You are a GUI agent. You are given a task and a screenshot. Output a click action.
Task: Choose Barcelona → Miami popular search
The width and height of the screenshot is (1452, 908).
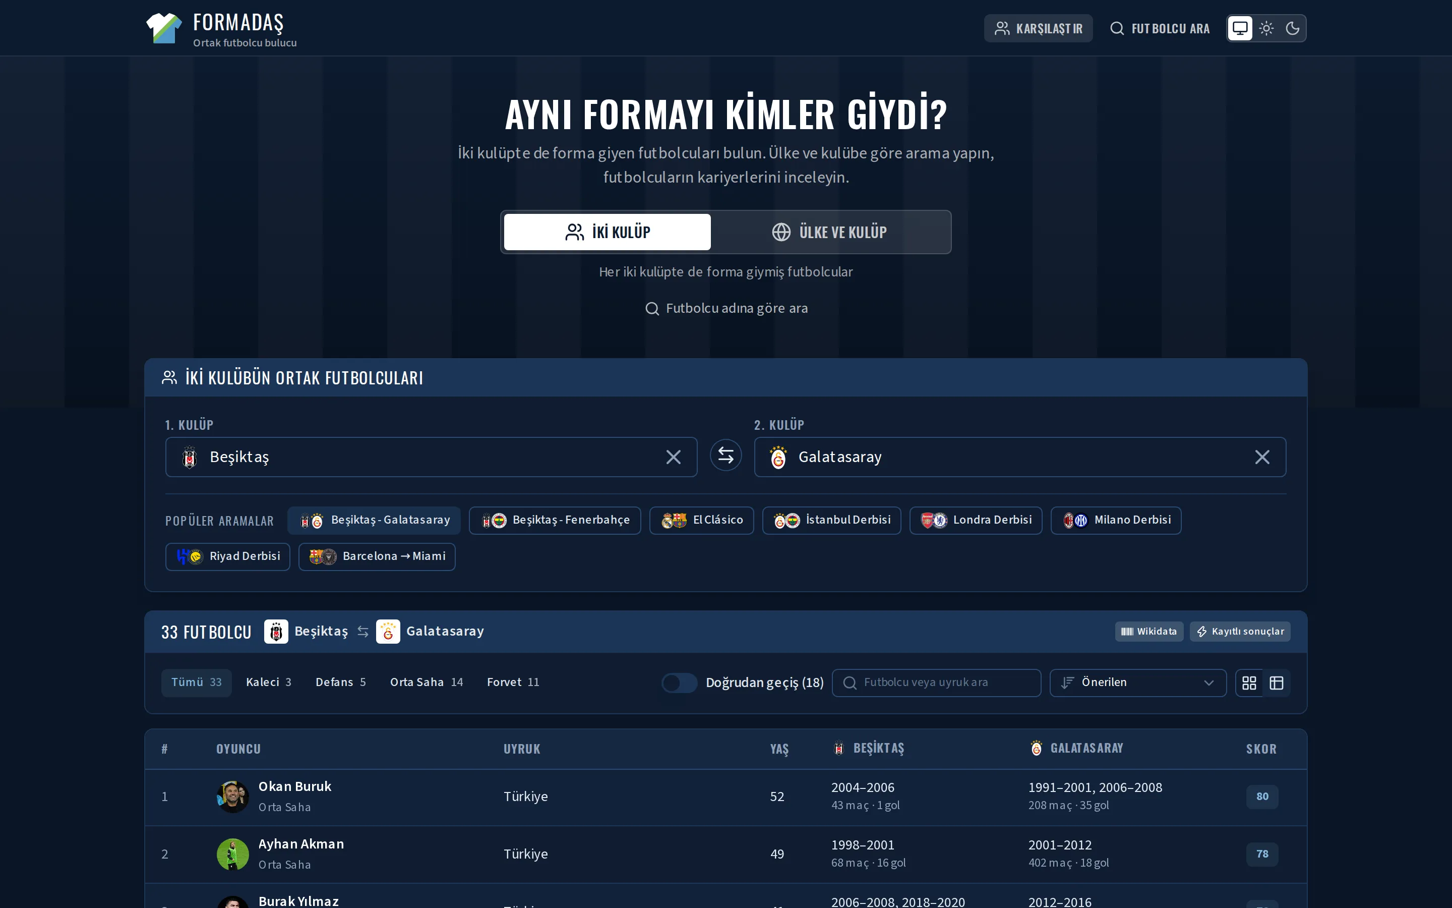click(x=377, y=557)
